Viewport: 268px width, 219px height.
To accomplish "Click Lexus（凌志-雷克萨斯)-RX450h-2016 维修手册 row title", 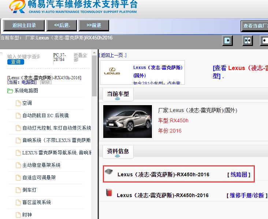I will (x=163, y=196).
